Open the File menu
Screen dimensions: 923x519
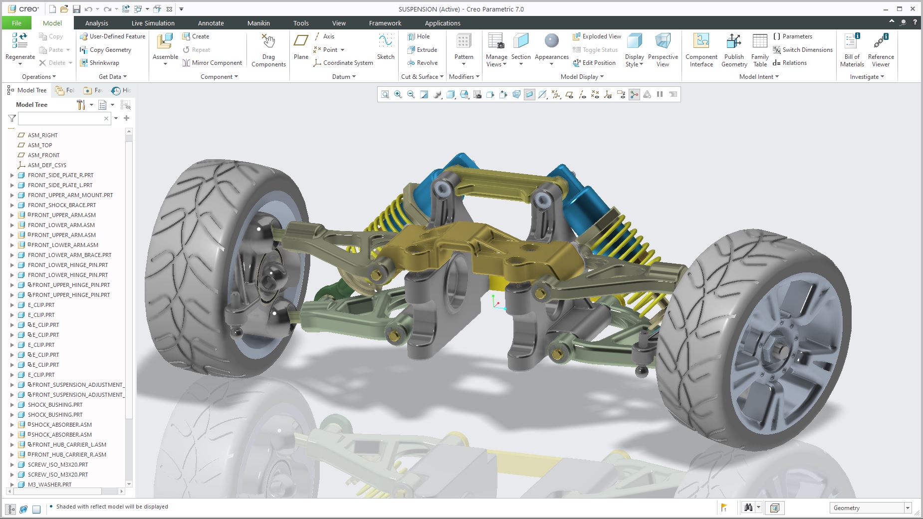click(x=16, y=23)
